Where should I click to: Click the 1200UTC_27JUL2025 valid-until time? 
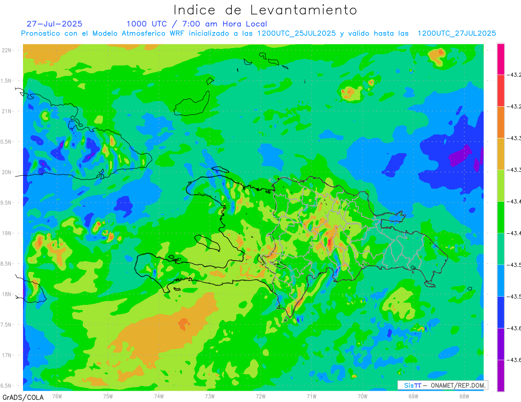click(457, 33)
